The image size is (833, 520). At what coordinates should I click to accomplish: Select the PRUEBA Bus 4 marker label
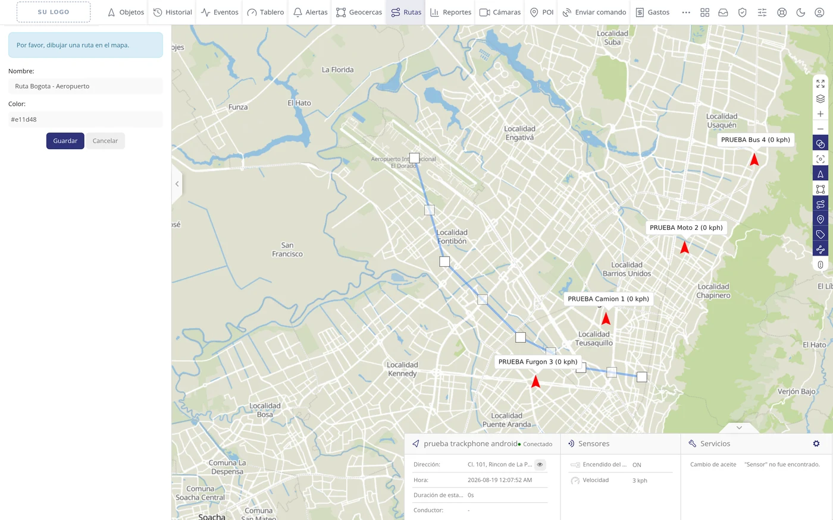[756, 140]
